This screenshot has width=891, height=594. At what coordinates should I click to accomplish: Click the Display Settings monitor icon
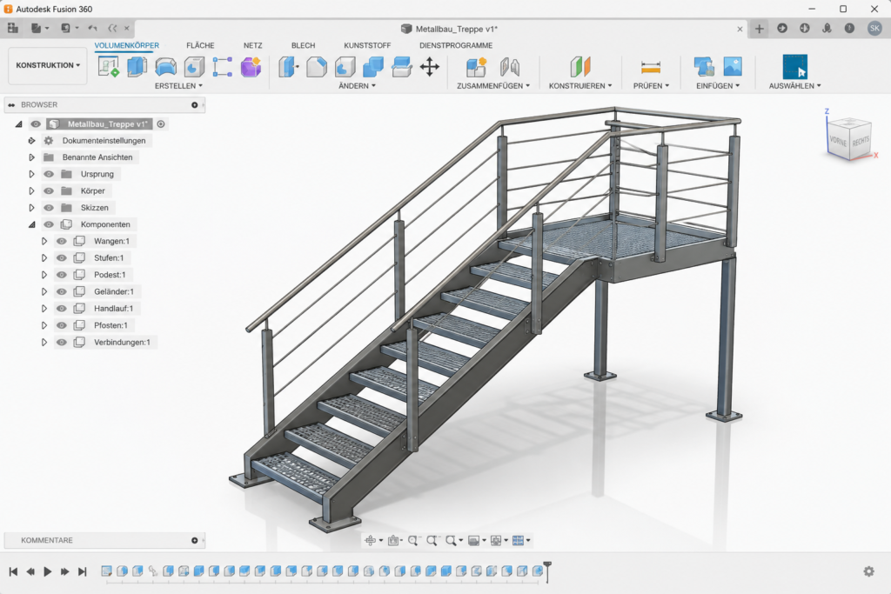tap(473, 541)
